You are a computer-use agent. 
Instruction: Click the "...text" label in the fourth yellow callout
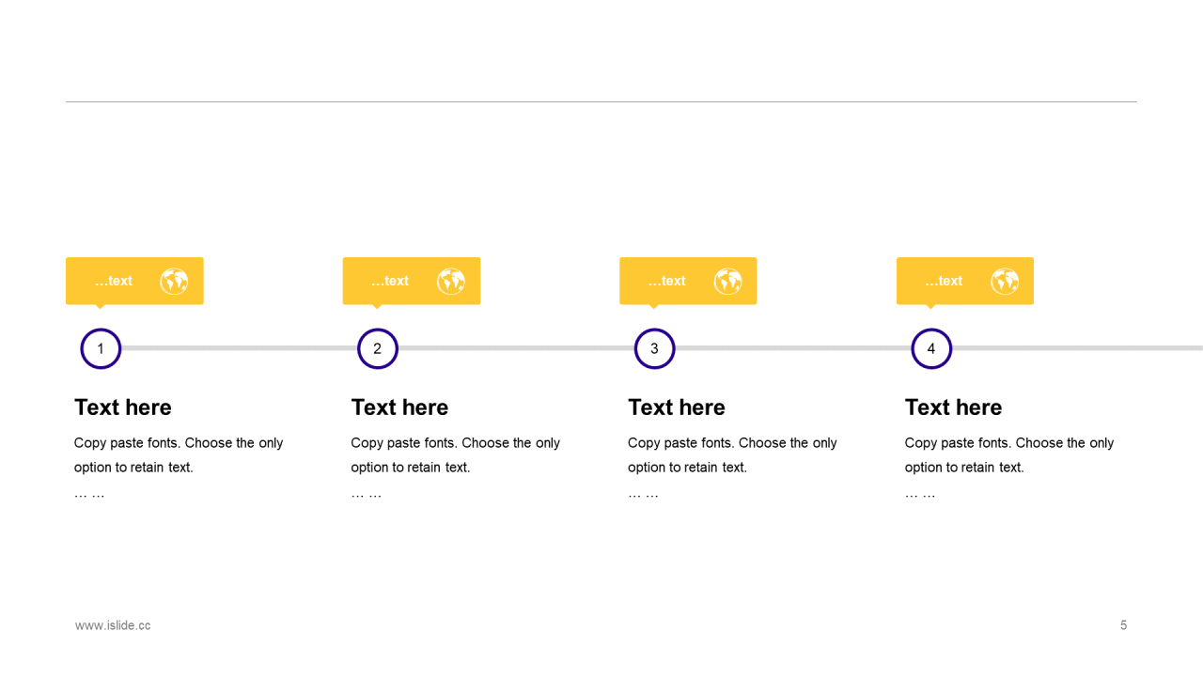pyautogui.click(x=944, y=281)
